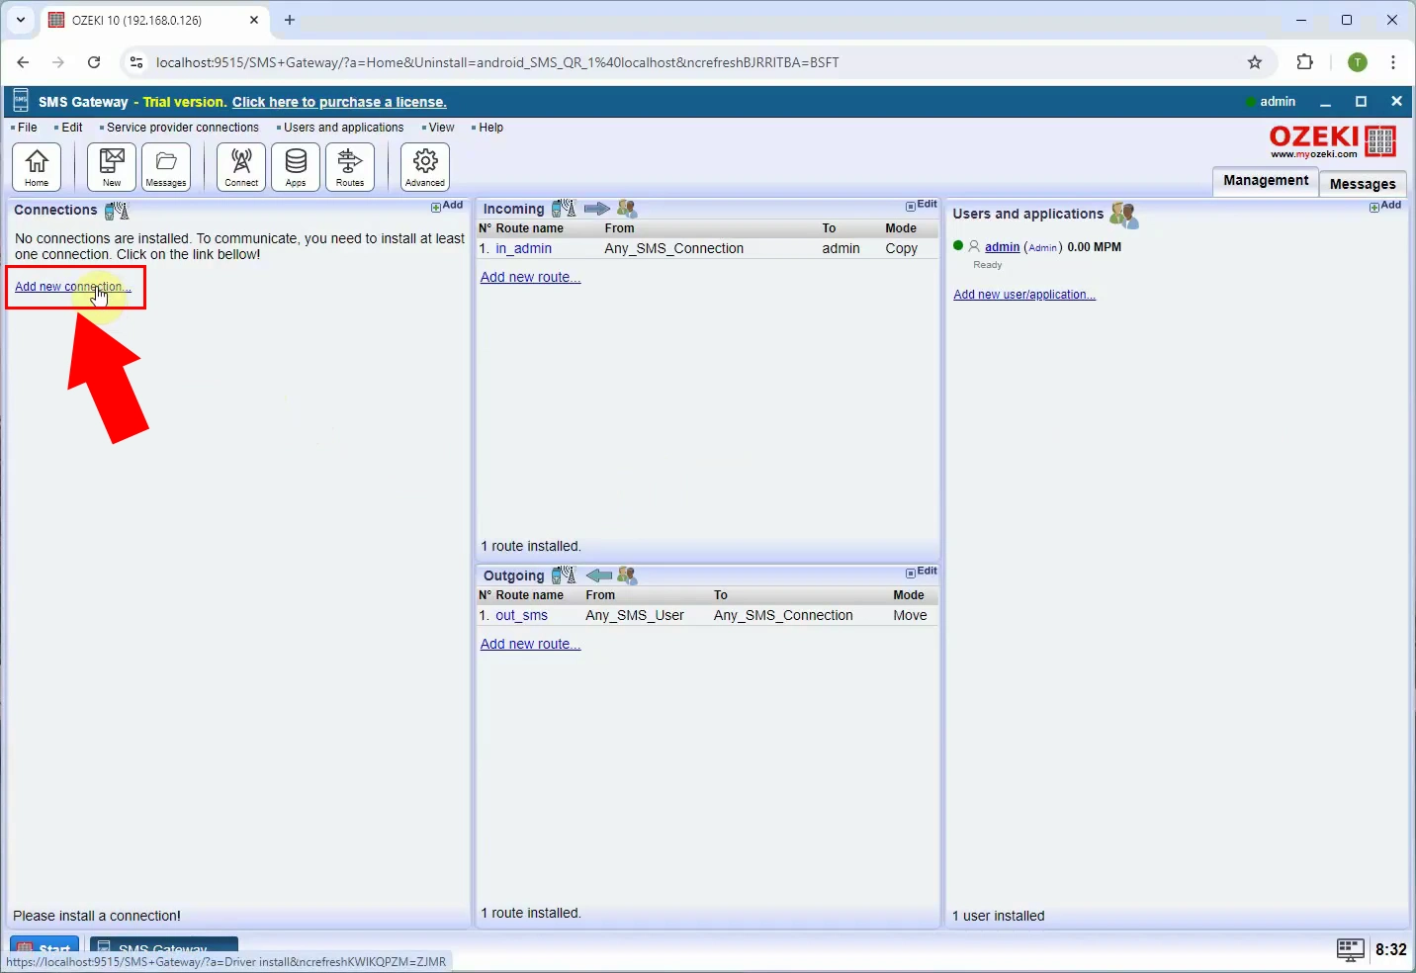Click the admin user icon in users list
Viewport: 1416px width, 973px height.
[x=974, y=246]
